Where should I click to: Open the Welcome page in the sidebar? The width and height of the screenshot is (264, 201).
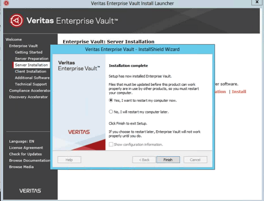click(x=14, y=39)
